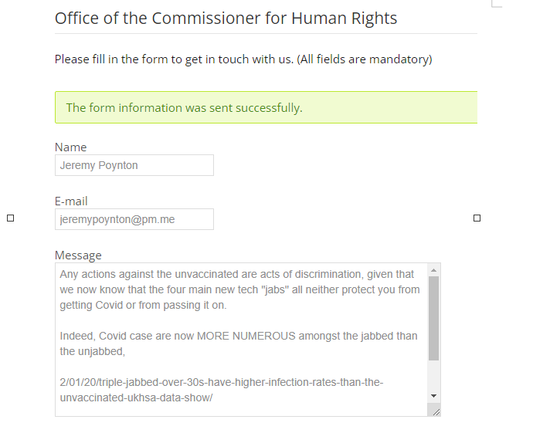Click the "Please fill in the form" instruction text
This screenshot has width=550, height=433.
click(243, 59)
